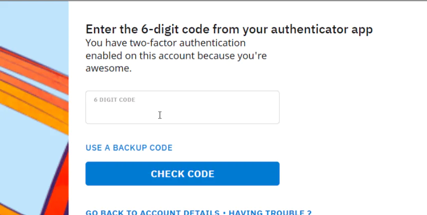
Task: Click the word "awesome." in the description
Action: click(108, 69)
